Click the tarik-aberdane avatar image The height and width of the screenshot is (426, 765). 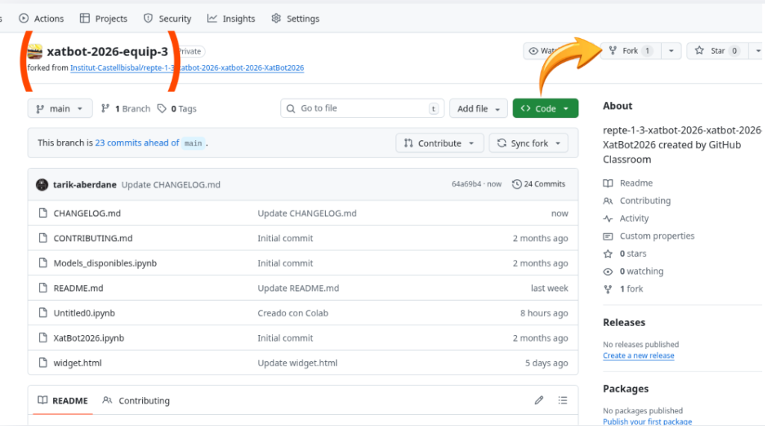[x=42, y=184]
